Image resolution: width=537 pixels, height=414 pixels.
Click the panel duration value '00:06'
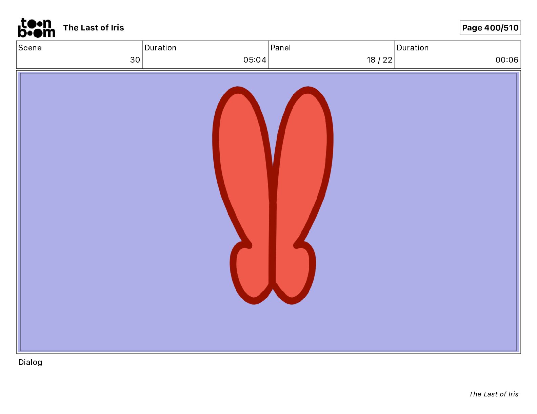pyautogui.click(x=507, y=60)
